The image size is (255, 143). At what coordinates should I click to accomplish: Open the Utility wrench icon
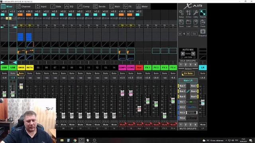196,13
